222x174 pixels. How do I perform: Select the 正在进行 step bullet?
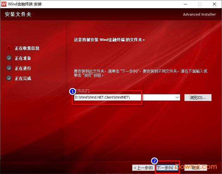[9, 68]
